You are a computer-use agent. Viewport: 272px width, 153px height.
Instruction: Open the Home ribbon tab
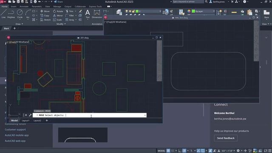(5, 6)
